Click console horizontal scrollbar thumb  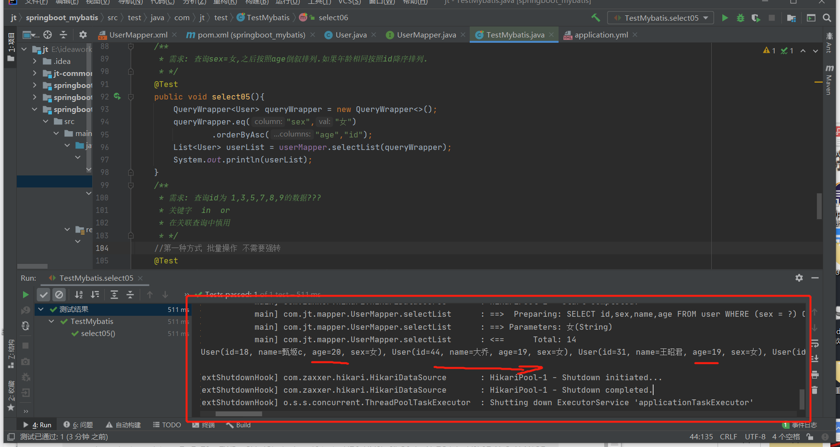[x=239, y=414]
